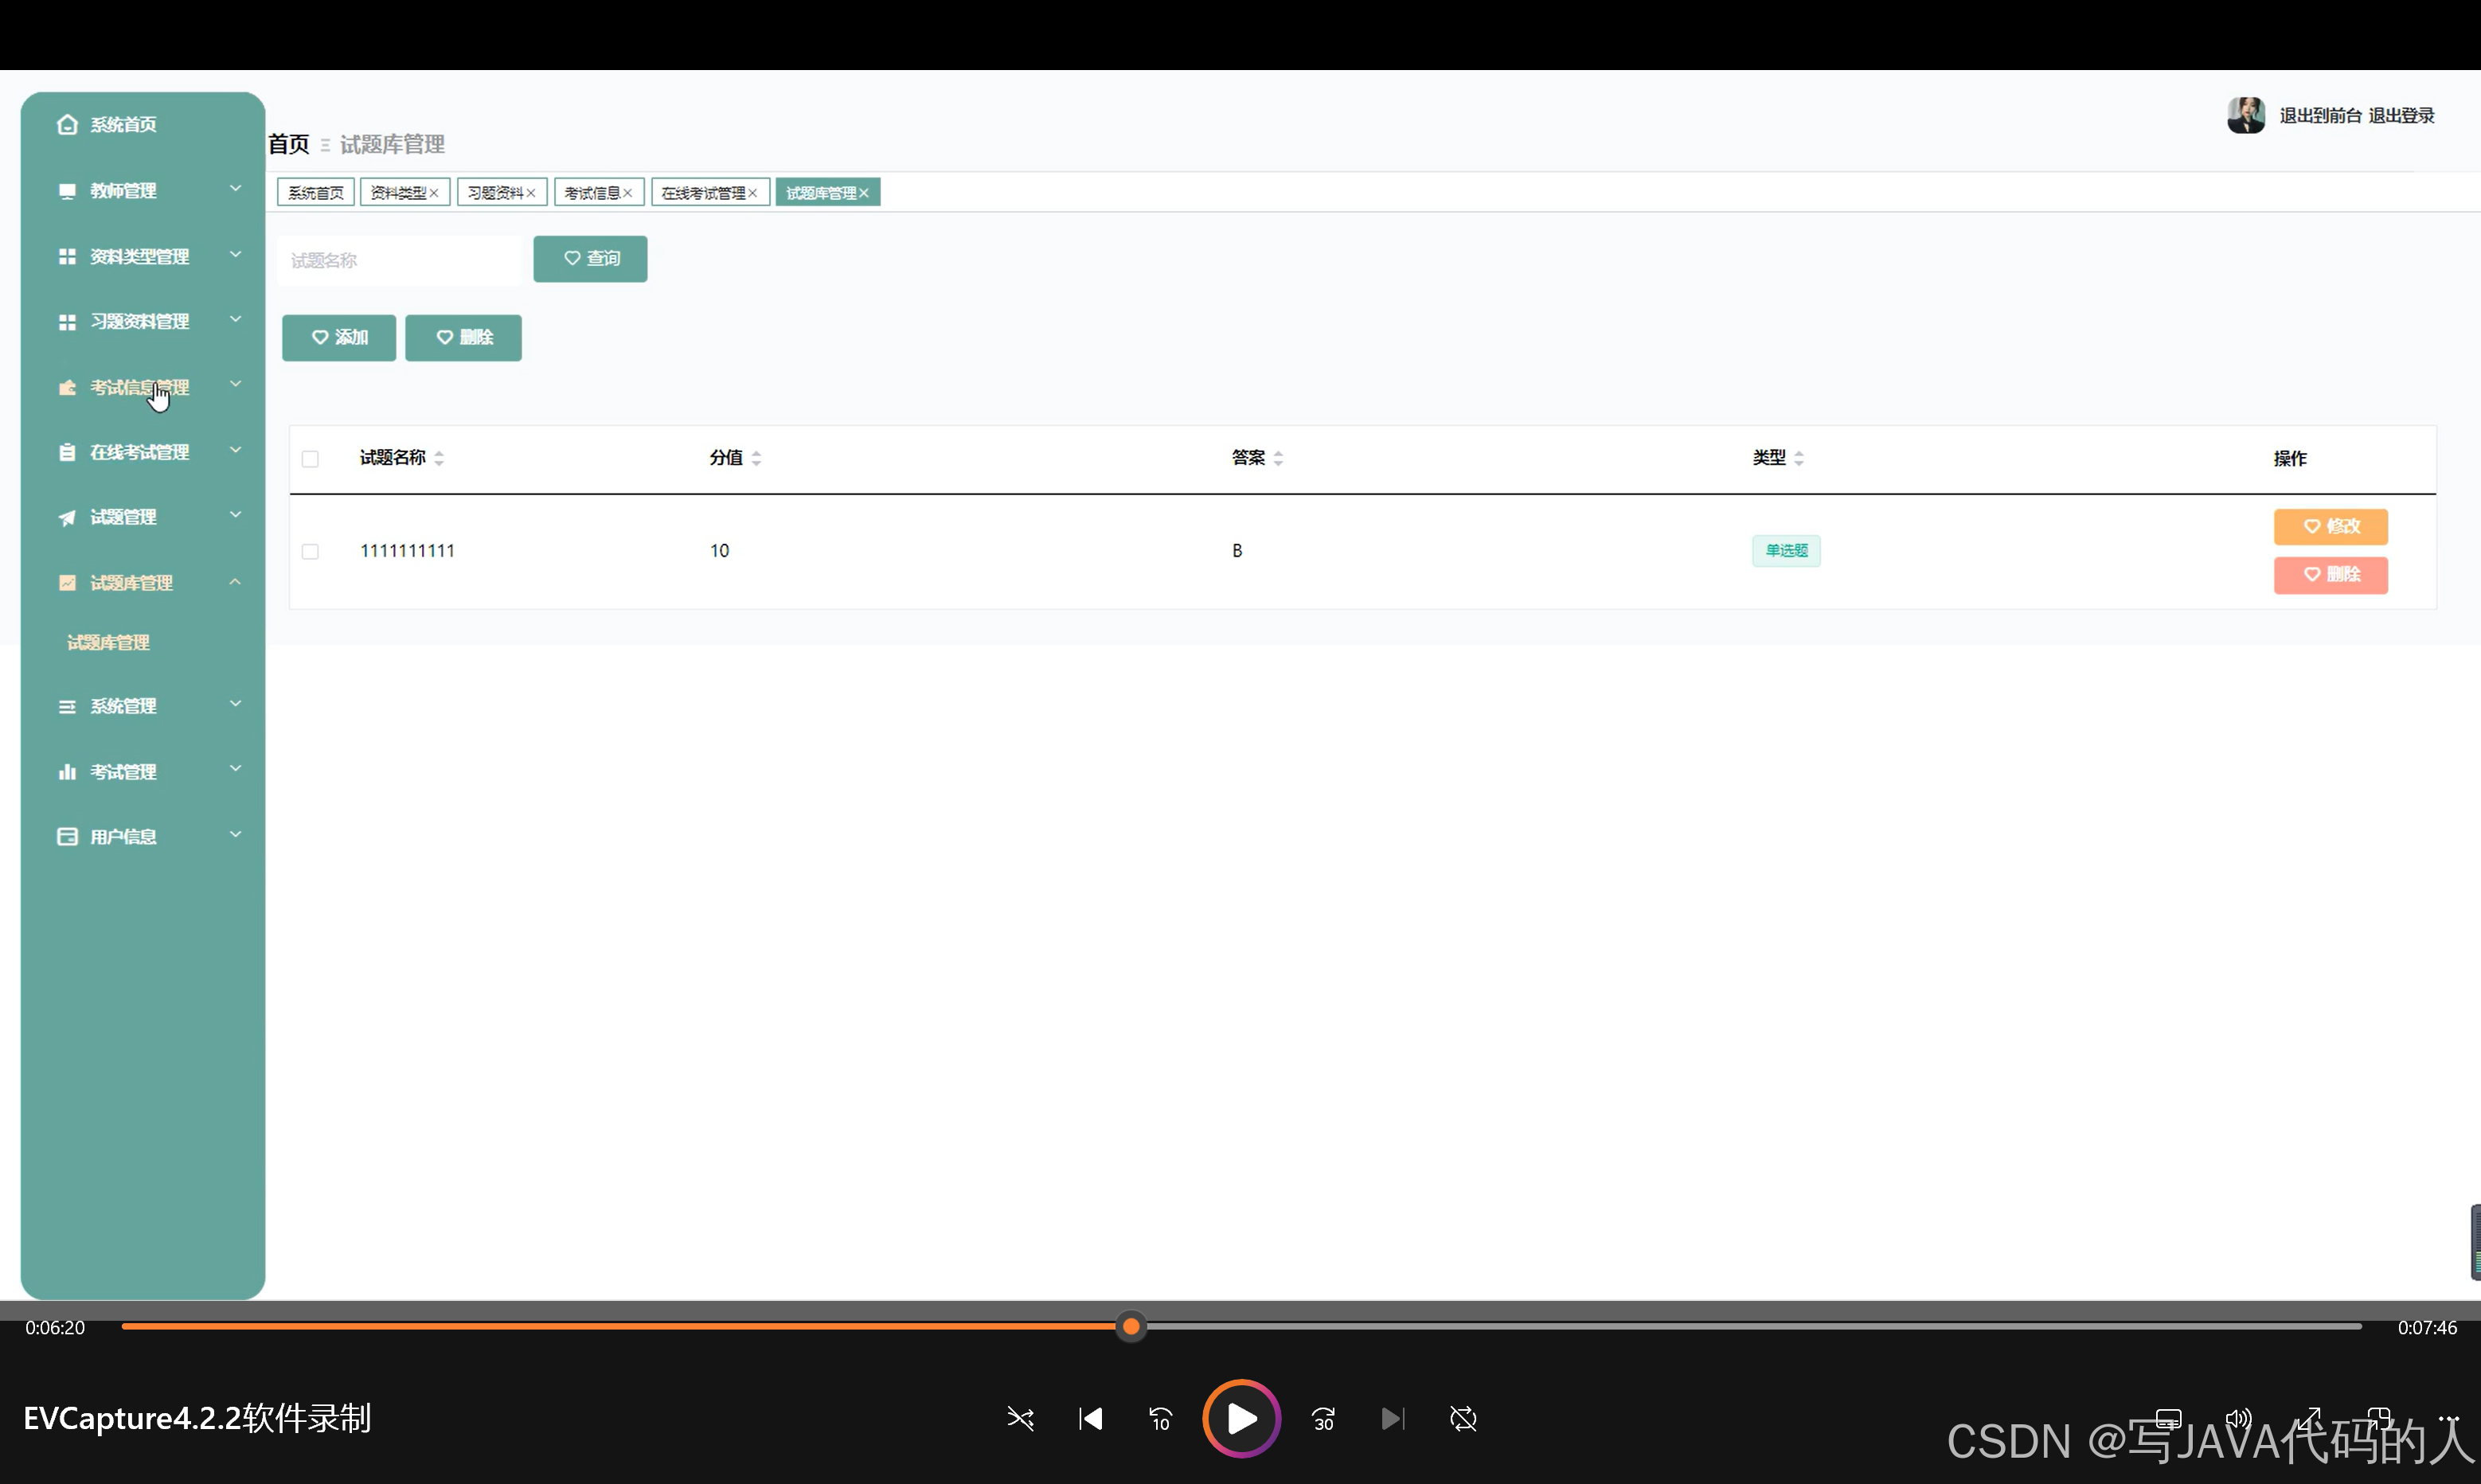Viewport: 2481px width, 1484px height.
Task: Click the 系统管理 list icon
Action: (x=67, y=706)
